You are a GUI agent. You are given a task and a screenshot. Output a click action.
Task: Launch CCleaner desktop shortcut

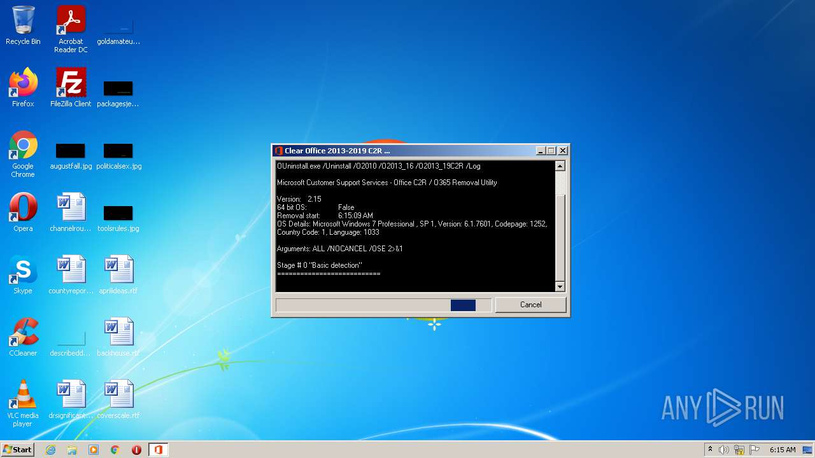click(23, 337)
